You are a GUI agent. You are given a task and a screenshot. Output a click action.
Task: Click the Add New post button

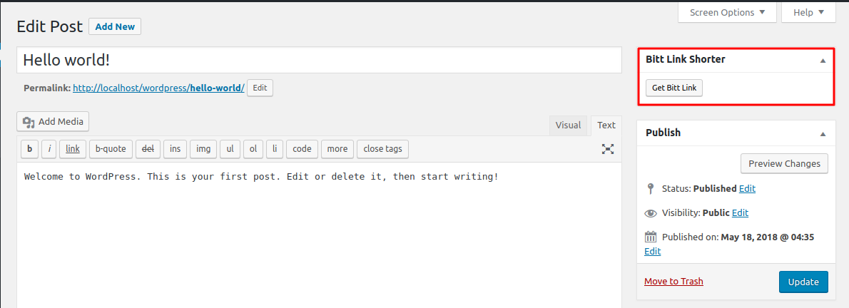115,27
